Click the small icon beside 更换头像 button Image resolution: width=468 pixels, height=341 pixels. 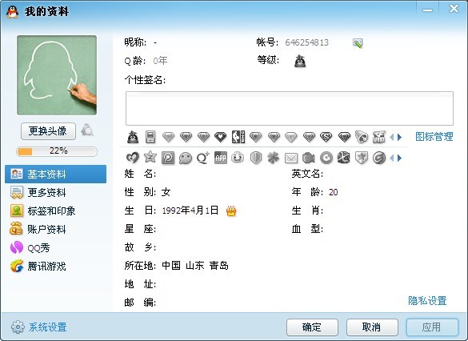pyautogui.click(x=87, y=130)
